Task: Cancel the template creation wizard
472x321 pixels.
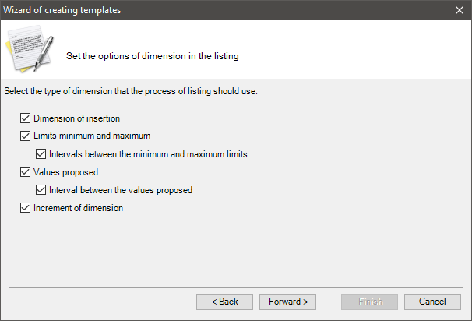Action: coord(432,302)
